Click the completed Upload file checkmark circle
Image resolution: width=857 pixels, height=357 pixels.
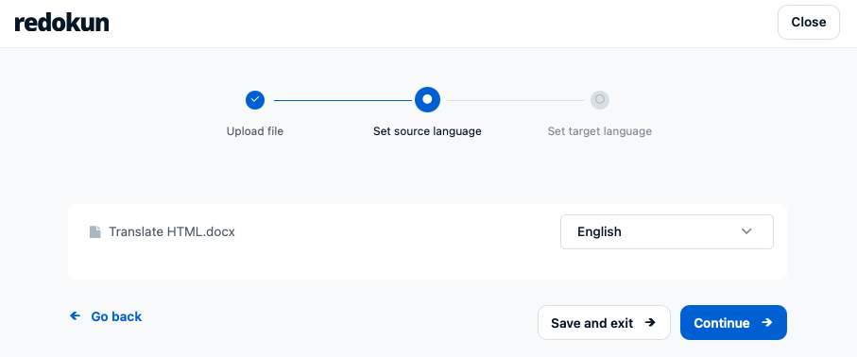255,100
